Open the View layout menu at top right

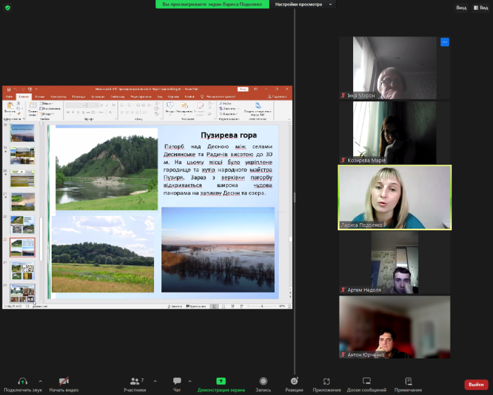pyautogui.click(x=480, y=7)
